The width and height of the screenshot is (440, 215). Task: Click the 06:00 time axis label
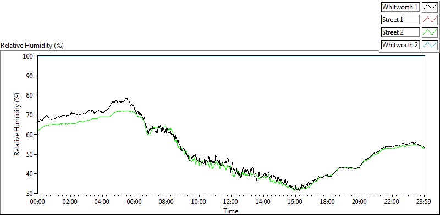135,201
